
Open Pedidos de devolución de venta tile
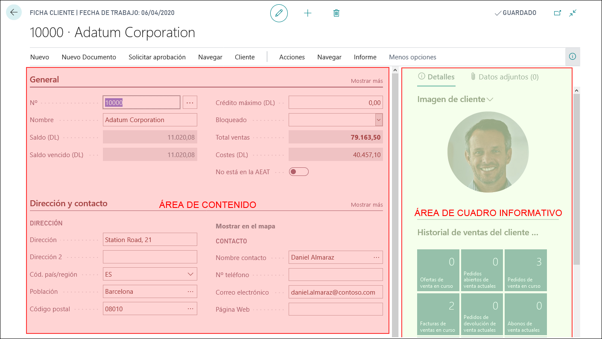point(482,314)
